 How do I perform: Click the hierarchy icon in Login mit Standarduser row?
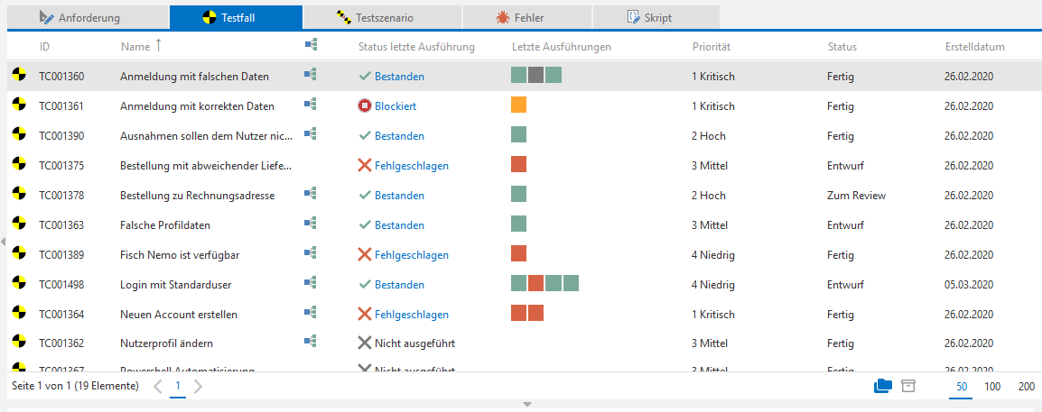[311, 284]
